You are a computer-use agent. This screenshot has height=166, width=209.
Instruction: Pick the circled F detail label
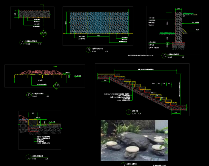(x=128, y=112)
